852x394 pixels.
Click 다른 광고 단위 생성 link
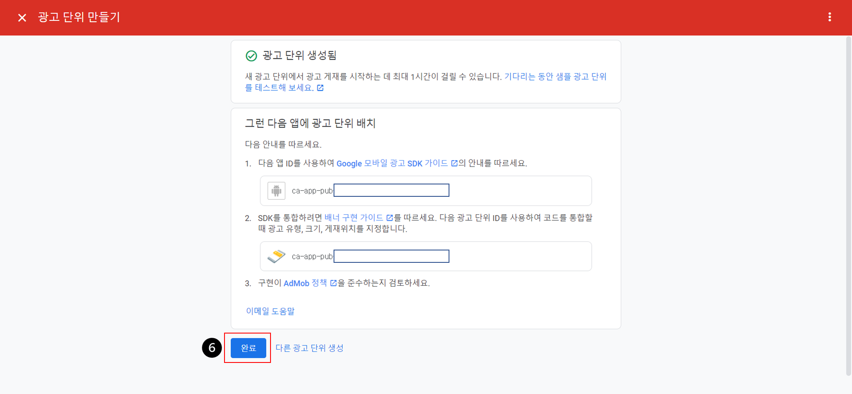coord(309,348)
